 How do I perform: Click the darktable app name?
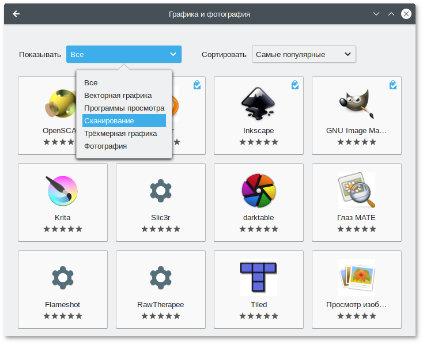258,217
